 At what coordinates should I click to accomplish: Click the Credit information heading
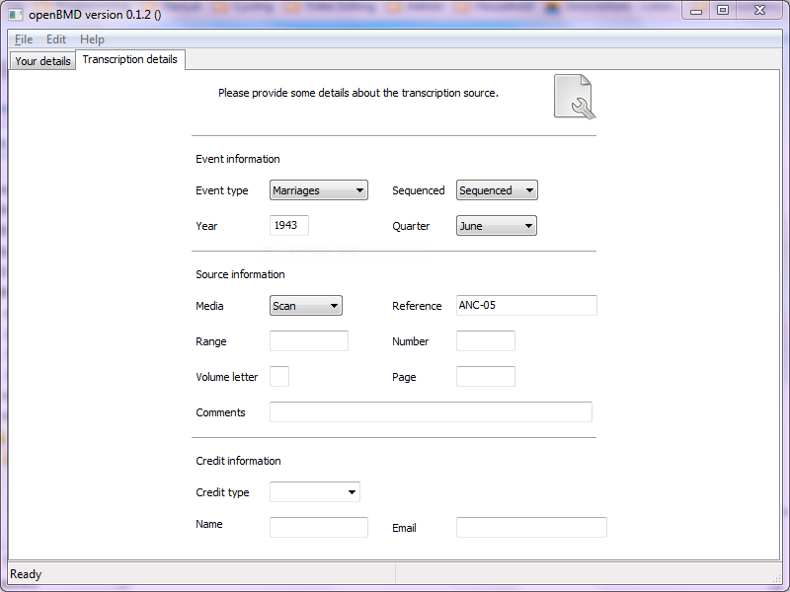(x=238, y=461)
